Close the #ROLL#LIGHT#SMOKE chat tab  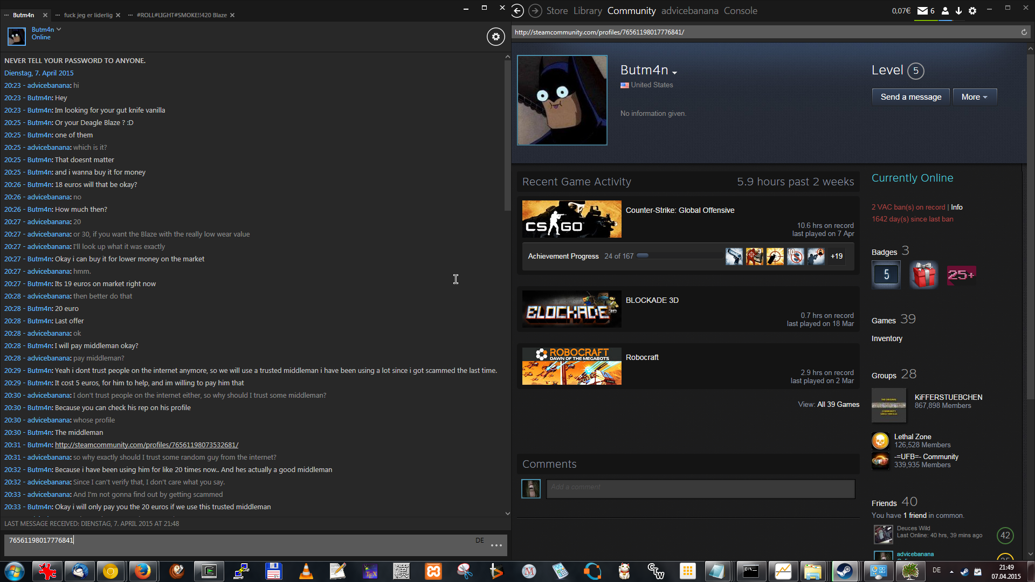tap(232, 15)
